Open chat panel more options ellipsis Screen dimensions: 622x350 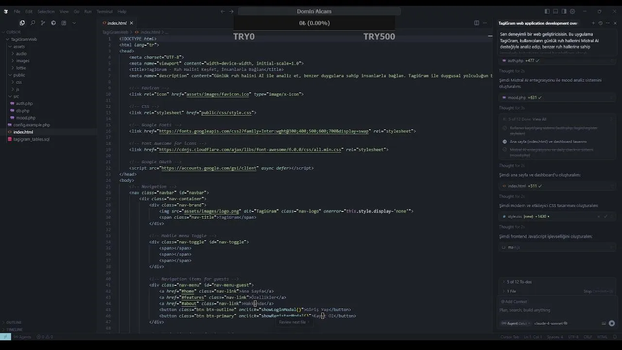607,23
